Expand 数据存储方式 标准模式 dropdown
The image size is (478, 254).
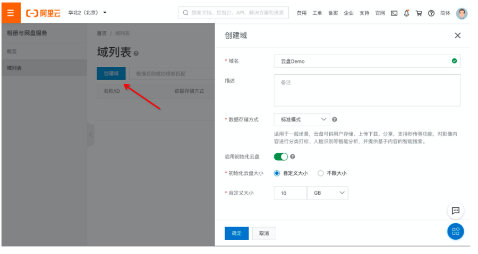(302, 120)
